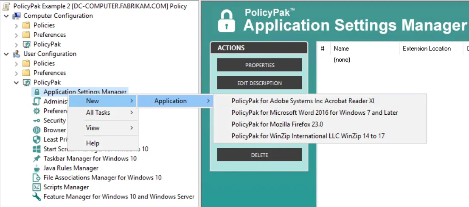Collapse the User Configuration node
The width and height of the screenshot is (469, 207).
(6, 54)
